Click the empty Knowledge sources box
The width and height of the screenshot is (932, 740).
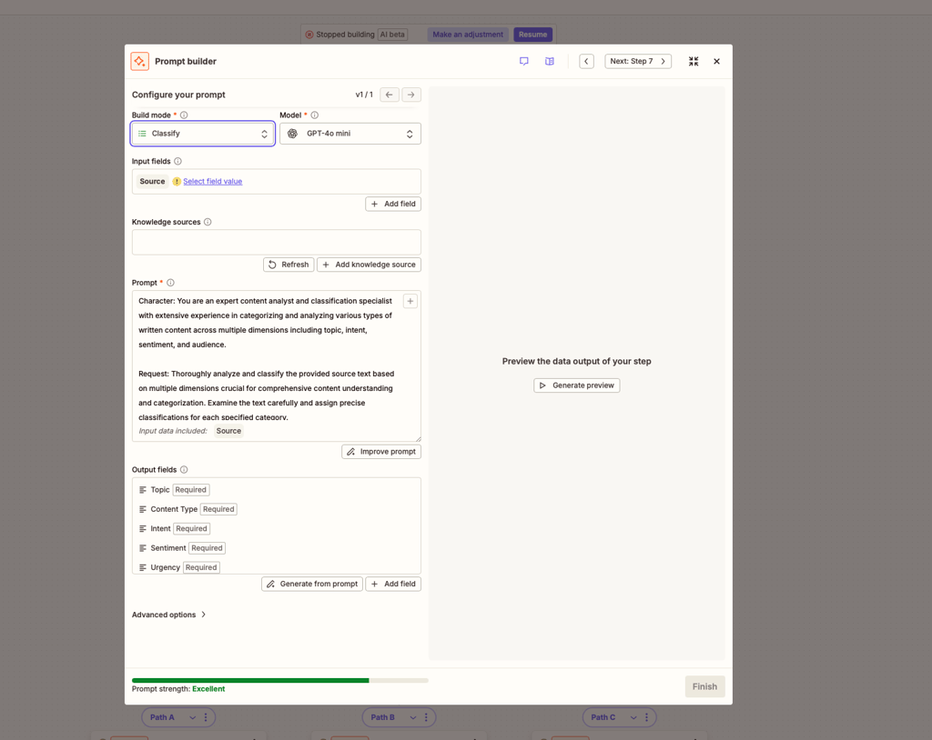pos(277,243)
